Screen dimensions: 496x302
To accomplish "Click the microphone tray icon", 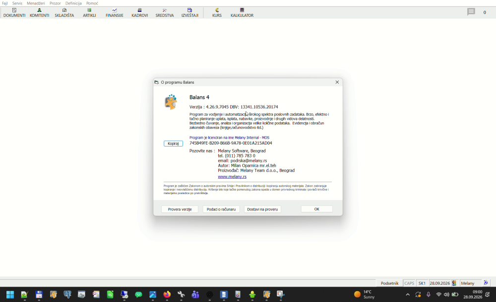I will 429,295.
